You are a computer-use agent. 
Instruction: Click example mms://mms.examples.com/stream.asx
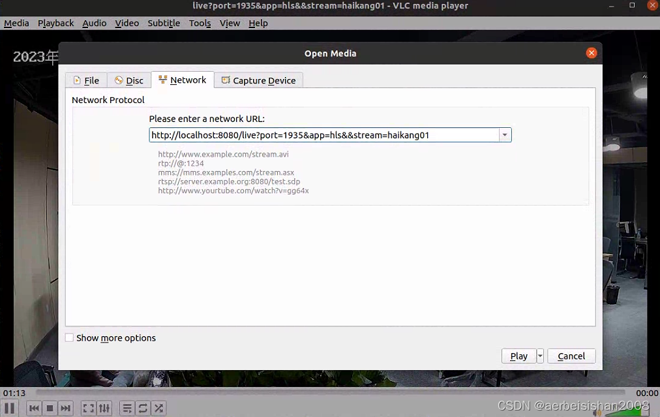click(226, 172)
